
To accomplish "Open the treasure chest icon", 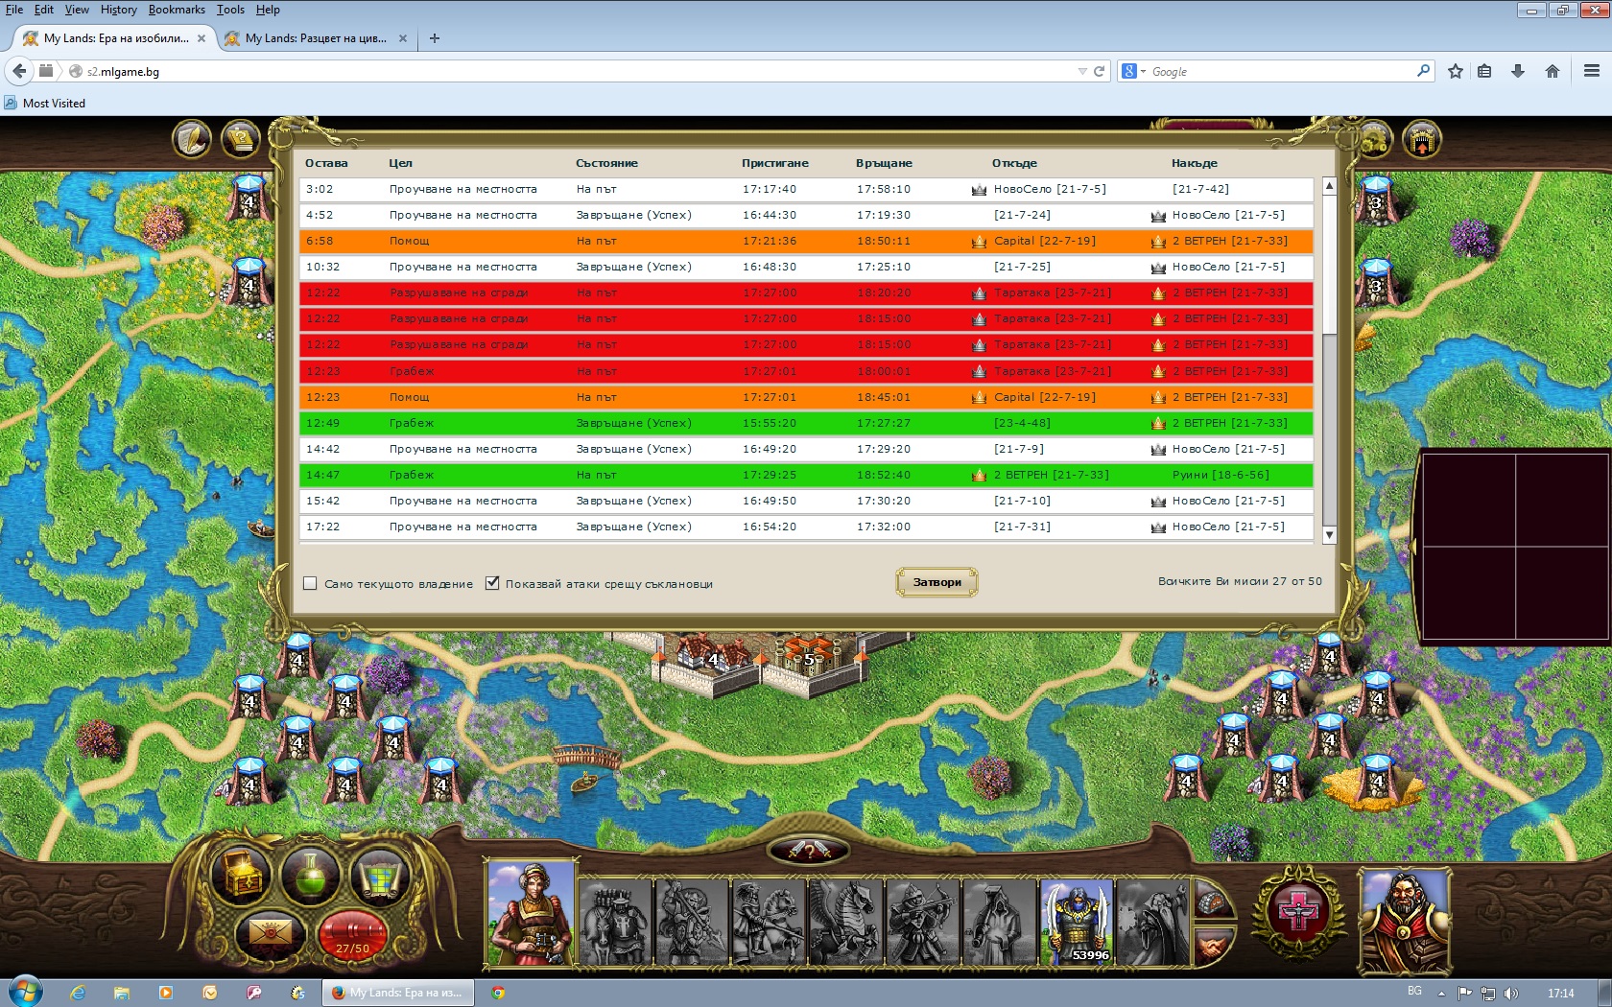I will click(242, 875).
